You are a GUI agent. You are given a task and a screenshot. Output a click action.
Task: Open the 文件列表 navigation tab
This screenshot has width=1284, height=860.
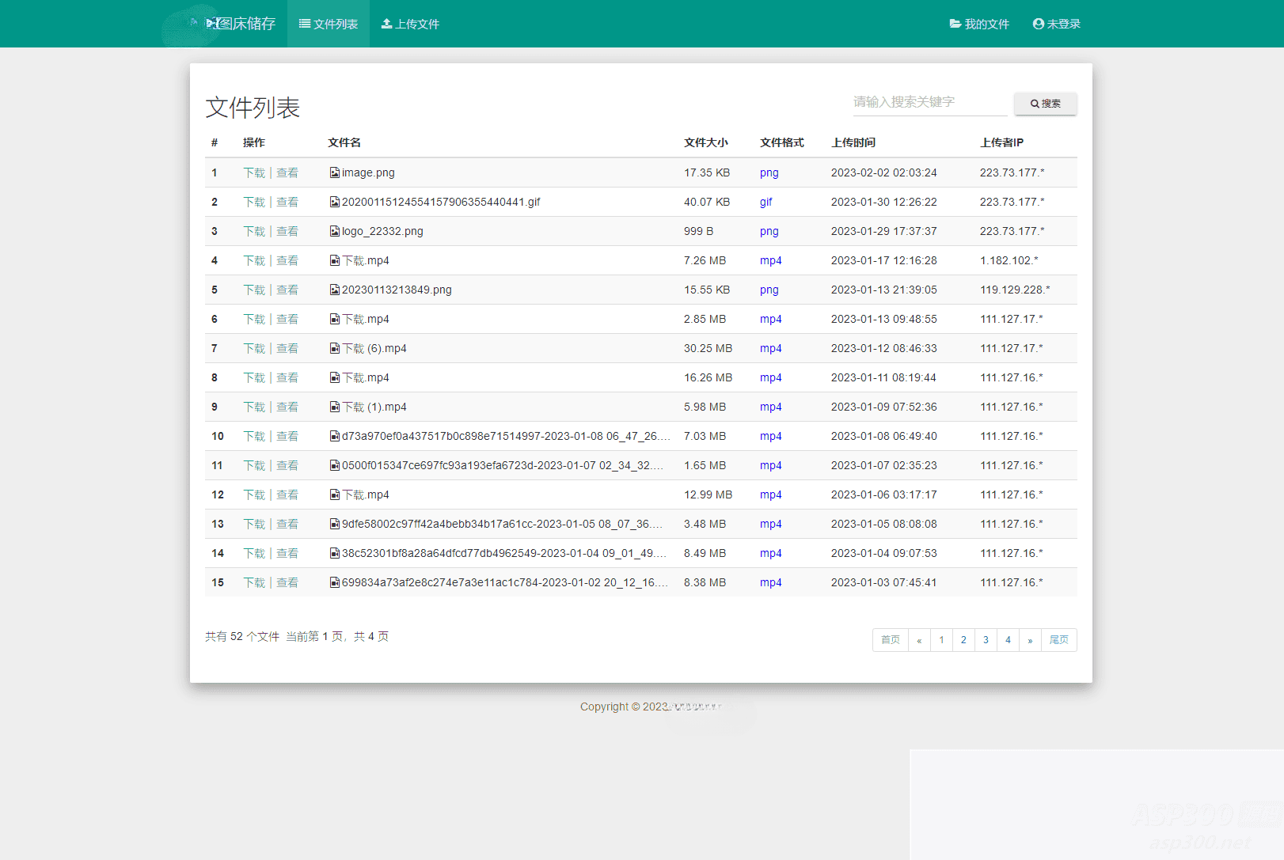click(x=329, y=24)
